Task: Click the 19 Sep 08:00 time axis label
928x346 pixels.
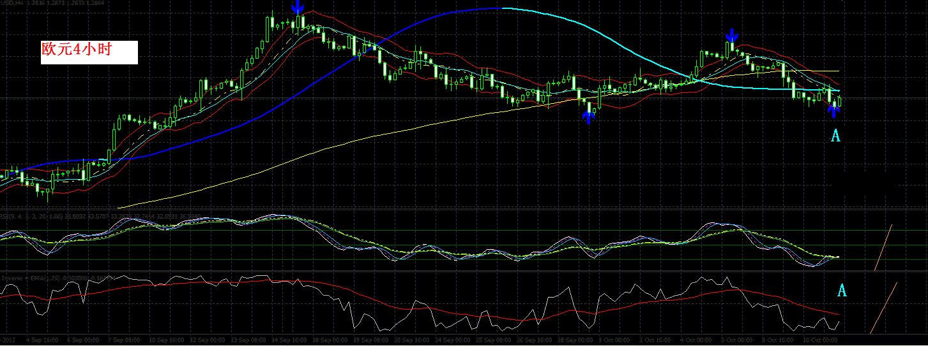Action: coord(371,340)
